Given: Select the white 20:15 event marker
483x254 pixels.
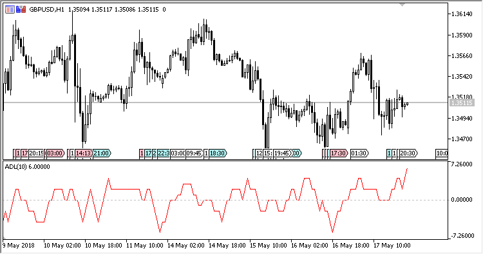Looking at the screenshot, I should click(x=36, y=153).
